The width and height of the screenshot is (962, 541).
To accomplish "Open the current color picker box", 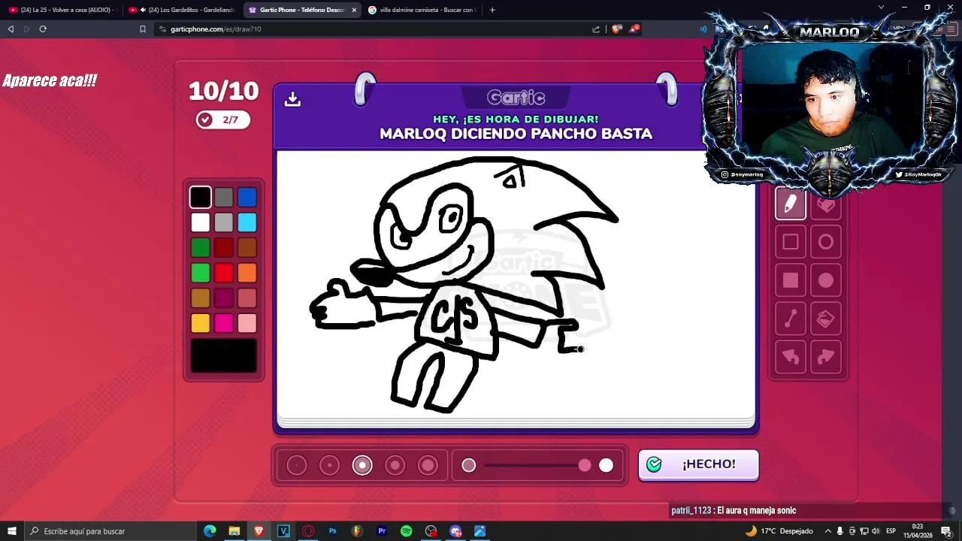I will pyautogui.click(x=224, y=355).
